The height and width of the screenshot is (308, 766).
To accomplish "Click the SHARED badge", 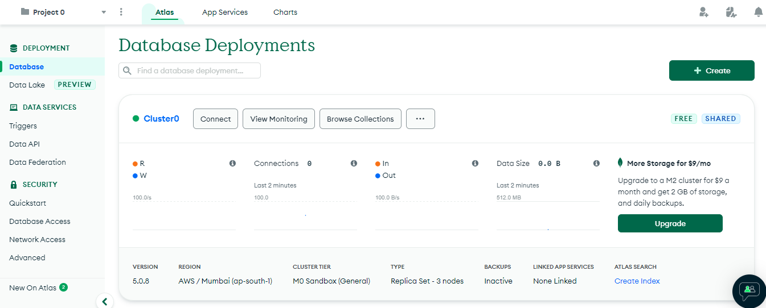I will pyautogui.click(x=720, y=119).
